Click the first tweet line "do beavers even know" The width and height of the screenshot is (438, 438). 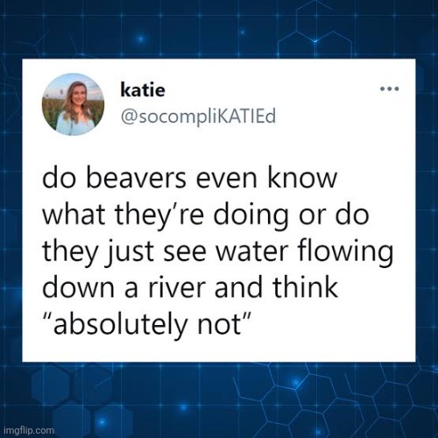[190, 179]
